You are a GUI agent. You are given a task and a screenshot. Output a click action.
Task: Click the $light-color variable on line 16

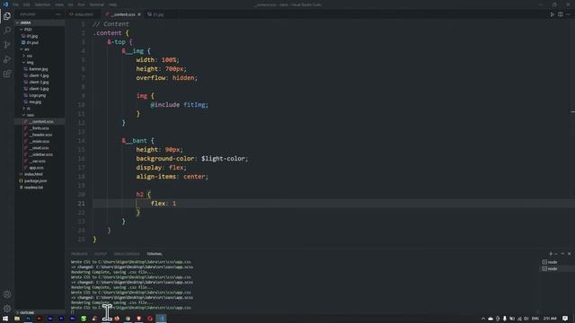pos(223,159)
